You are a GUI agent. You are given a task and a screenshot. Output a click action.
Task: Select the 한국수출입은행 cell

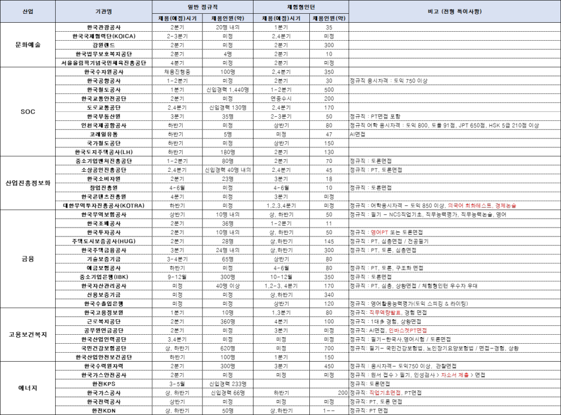104,304
